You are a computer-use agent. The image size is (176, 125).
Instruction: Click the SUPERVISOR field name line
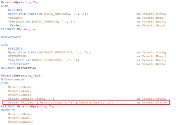point(17,56)
